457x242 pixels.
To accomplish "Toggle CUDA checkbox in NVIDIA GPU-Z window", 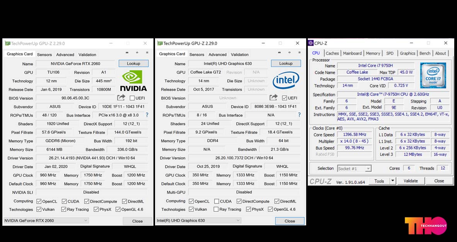I will point(64,201).
